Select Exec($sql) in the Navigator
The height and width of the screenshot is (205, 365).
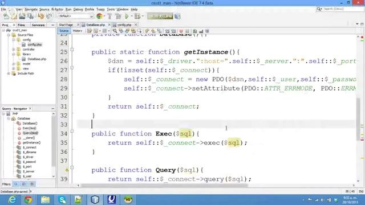(29, 128)
